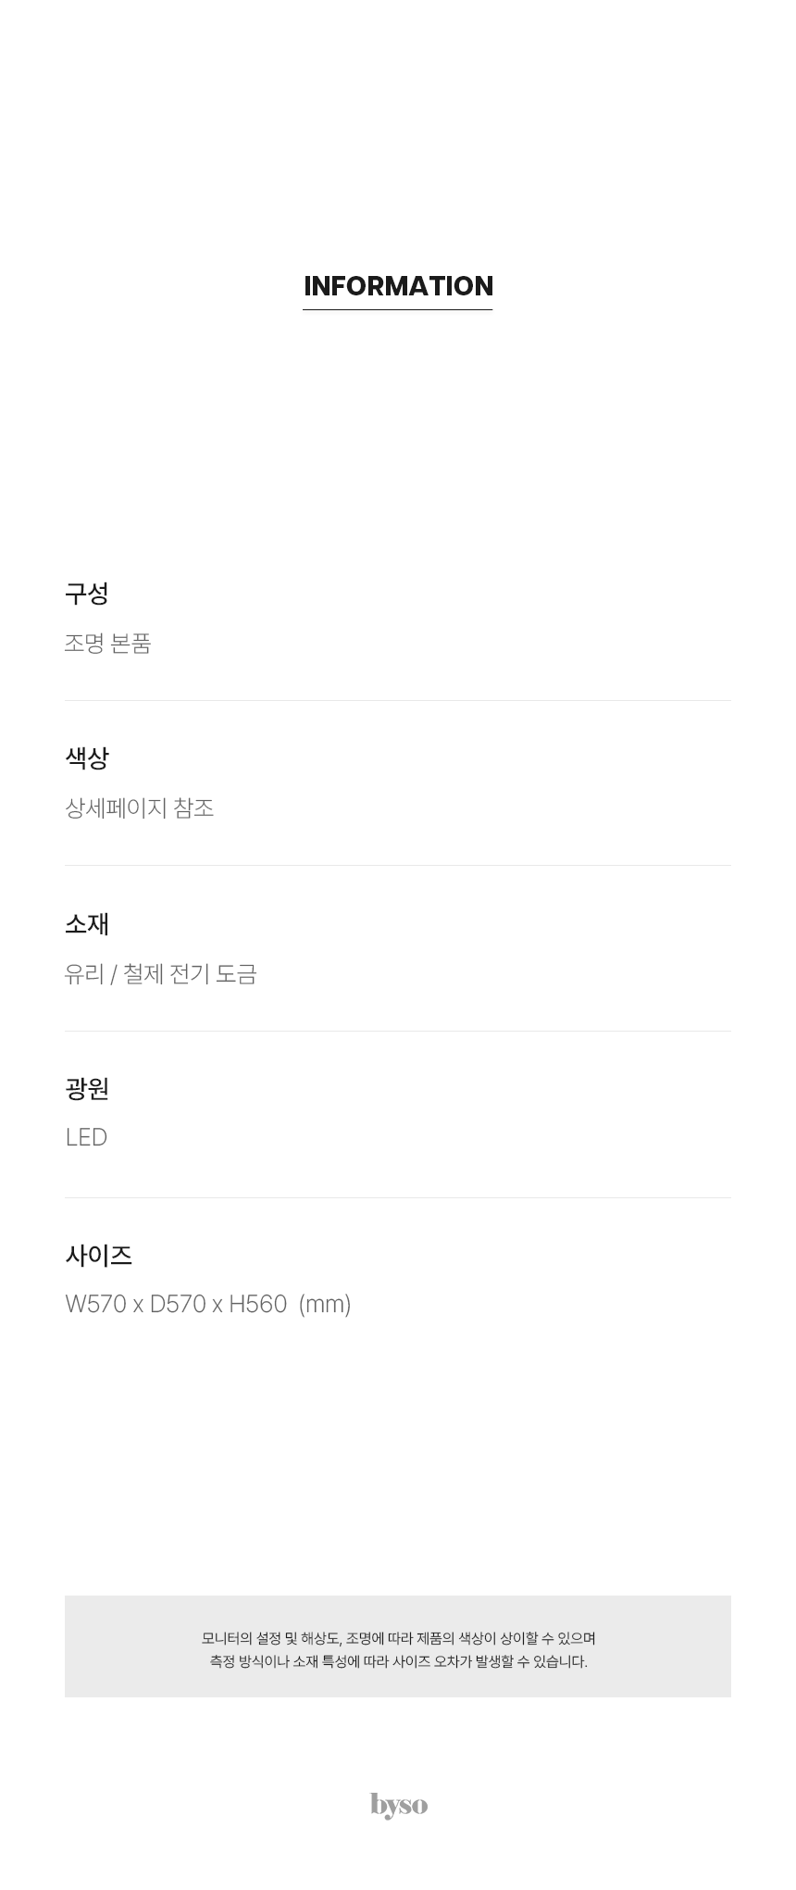Click divider line below LED
The height and width of the screenshot is (1890, 796).
coord(398,1197)
